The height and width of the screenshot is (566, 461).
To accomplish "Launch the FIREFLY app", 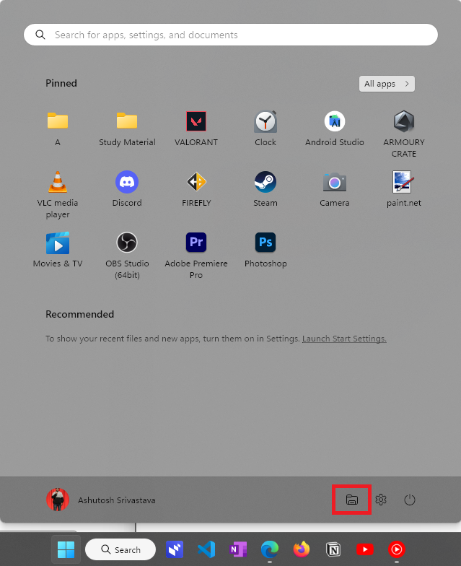I will point(196,189).
